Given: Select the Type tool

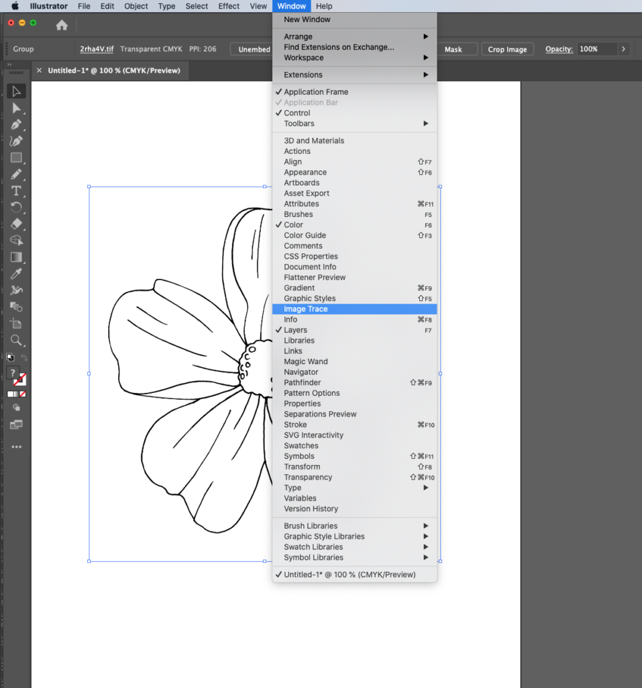Looking at the screenshot, I should coord(17,189).
